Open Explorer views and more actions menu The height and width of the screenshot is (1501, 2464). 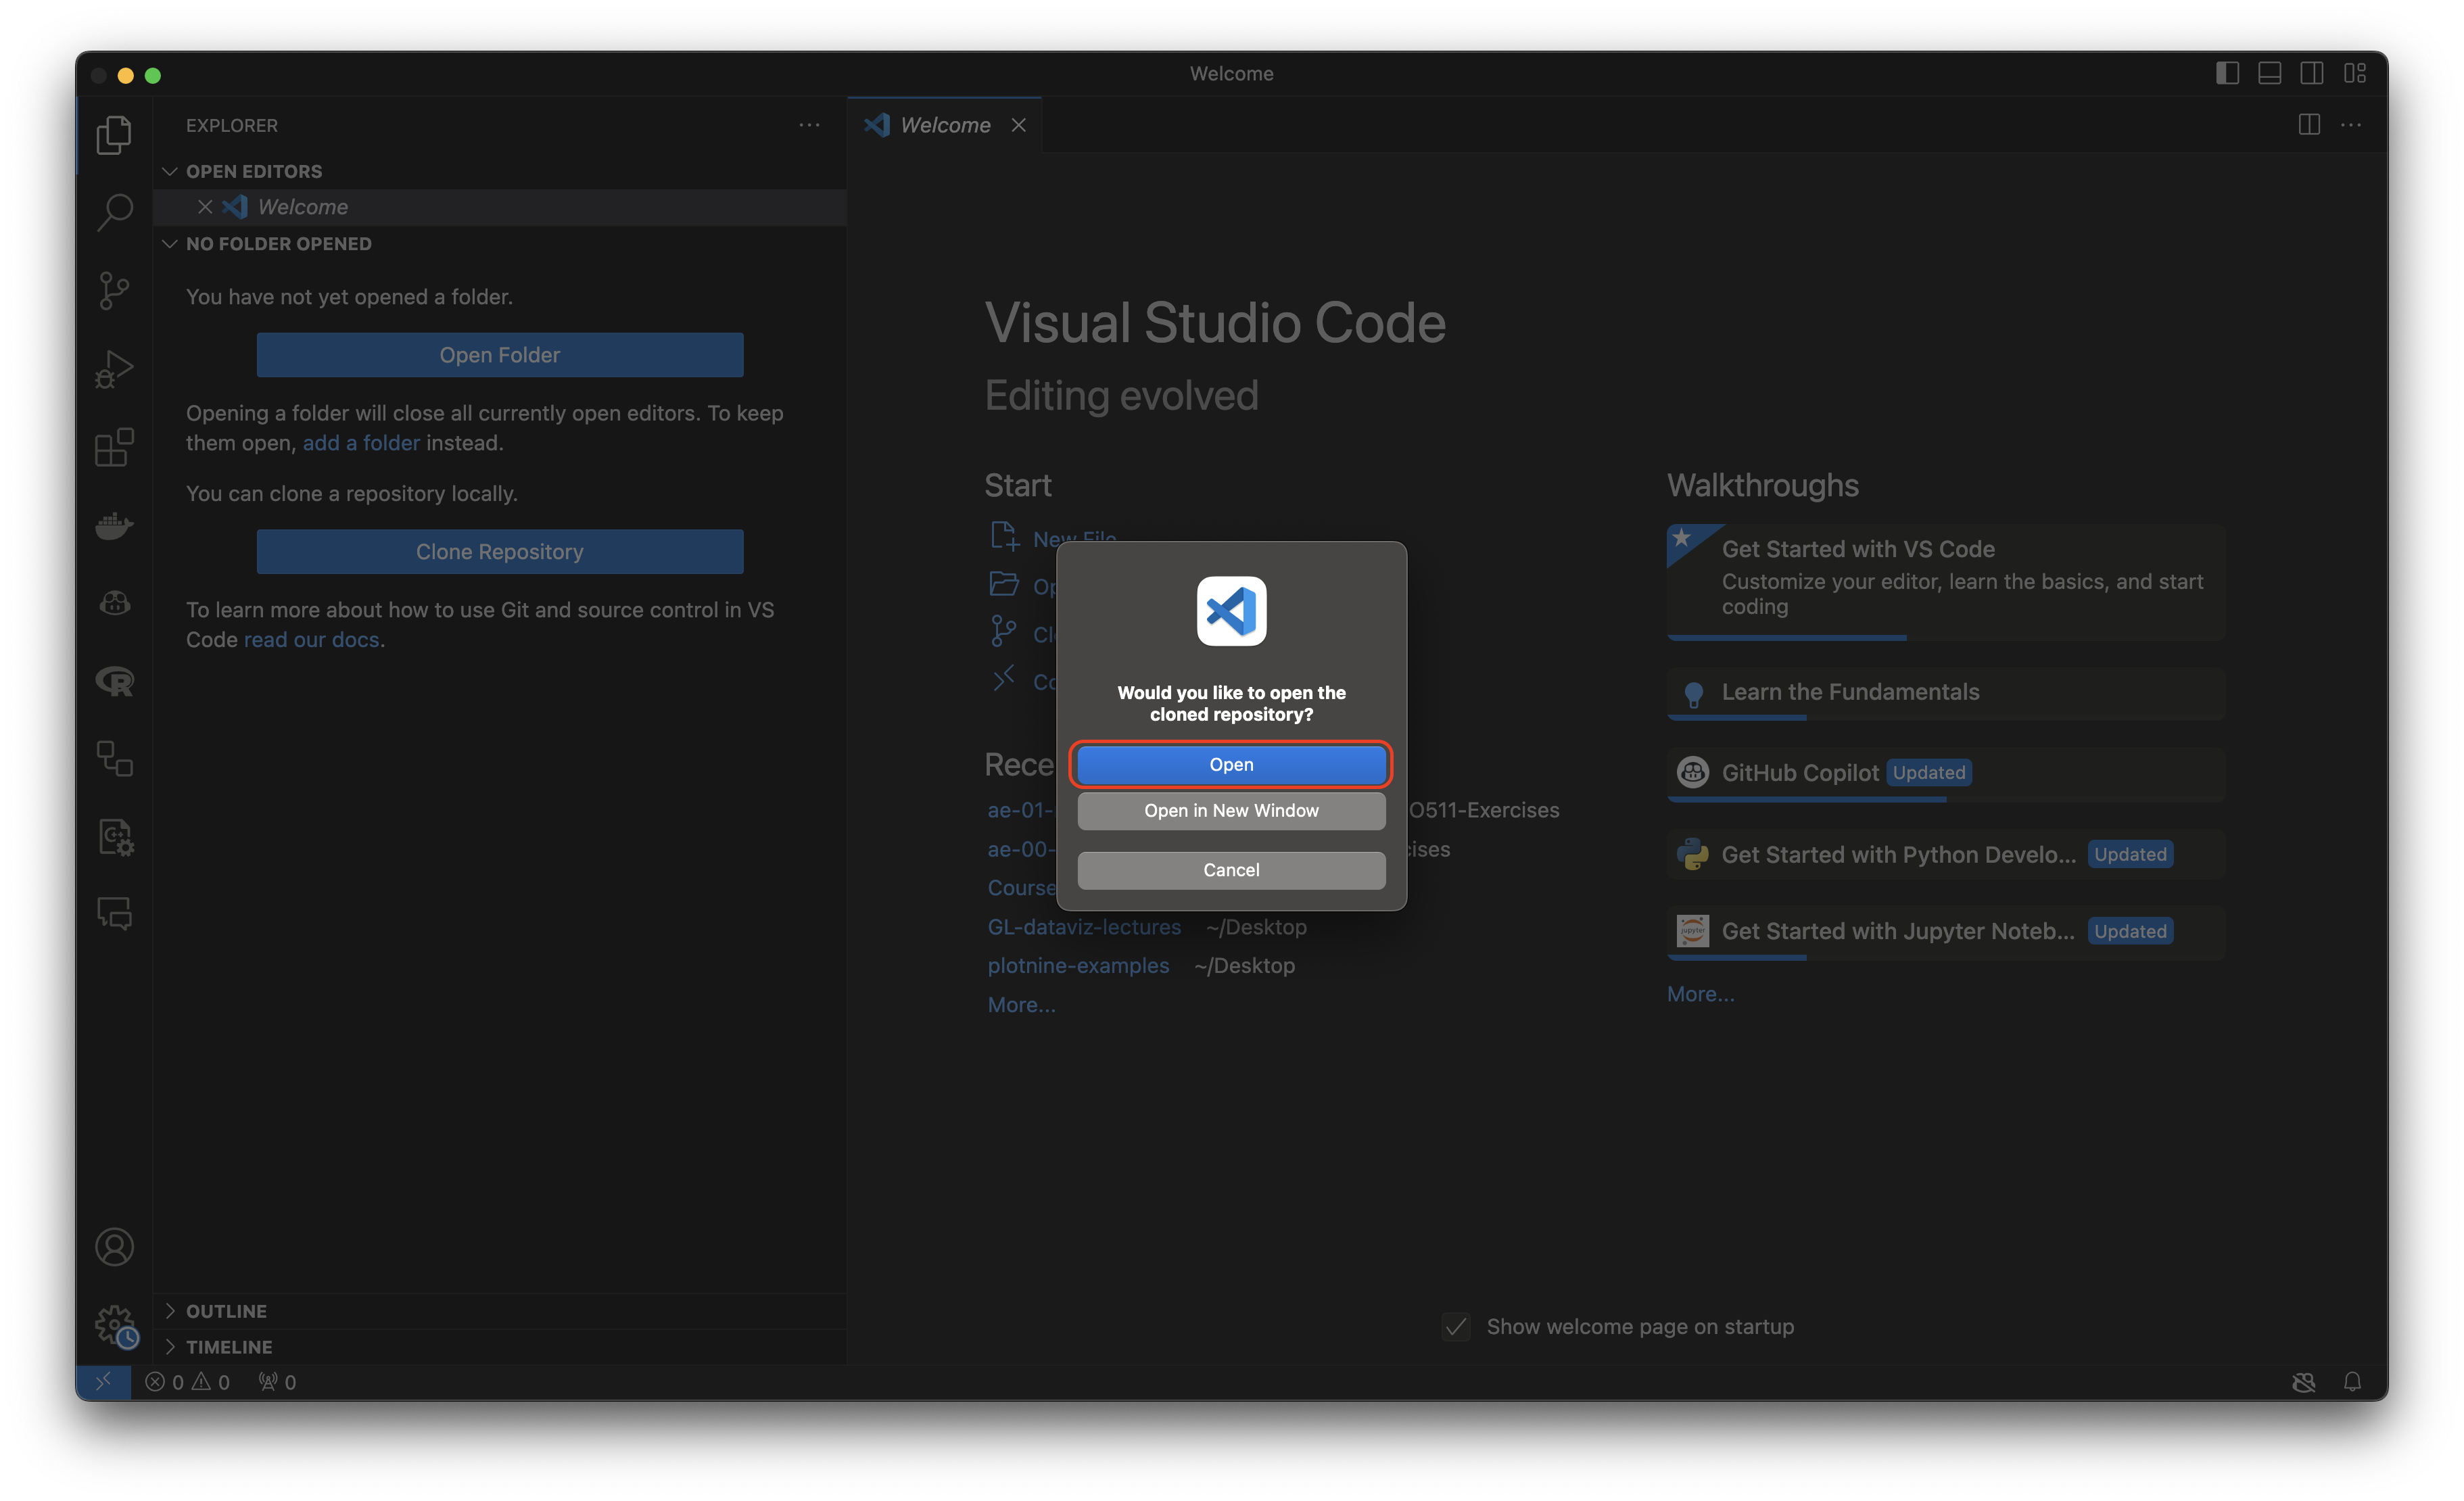point(809,125)
